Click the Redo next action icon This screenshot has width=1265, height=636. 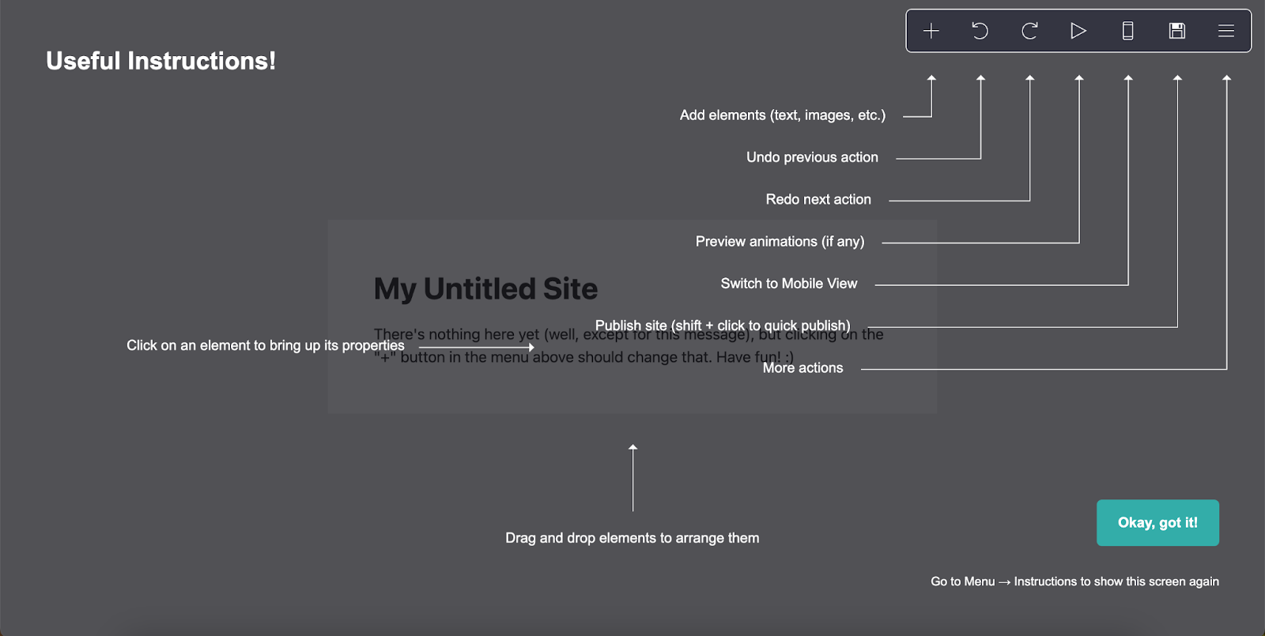pyautogui.click(x=1029, y=31)
